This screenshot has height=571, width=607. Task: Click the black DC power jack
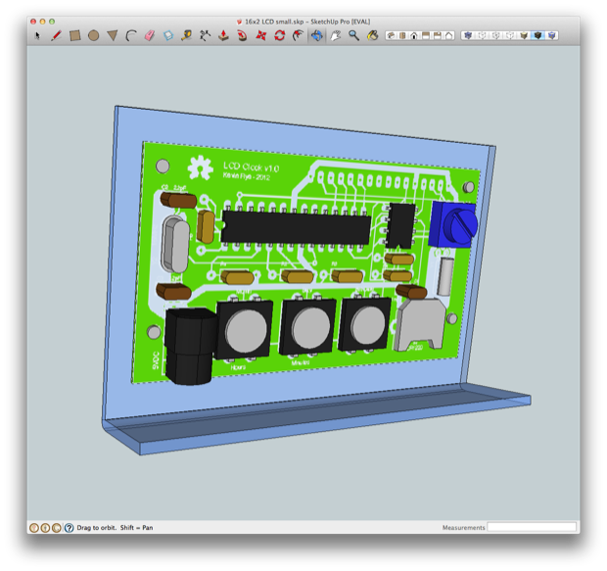coord(190,346)
